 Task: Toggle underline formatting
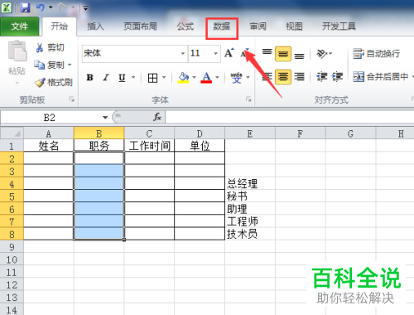click(x=122, y=78)
